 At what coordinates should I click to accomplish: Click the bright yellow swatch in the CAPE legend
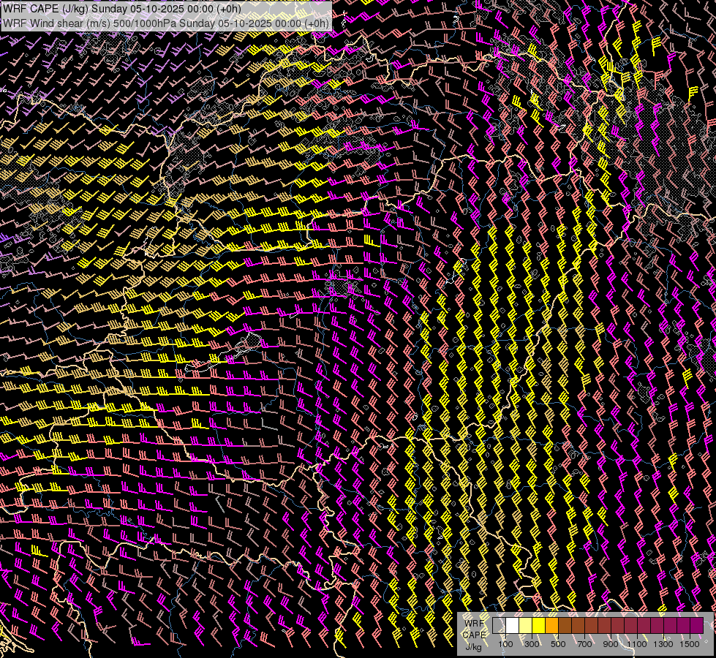538,625
